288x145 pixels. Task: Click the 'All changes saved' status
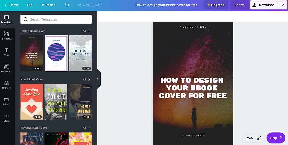[90, 5]
